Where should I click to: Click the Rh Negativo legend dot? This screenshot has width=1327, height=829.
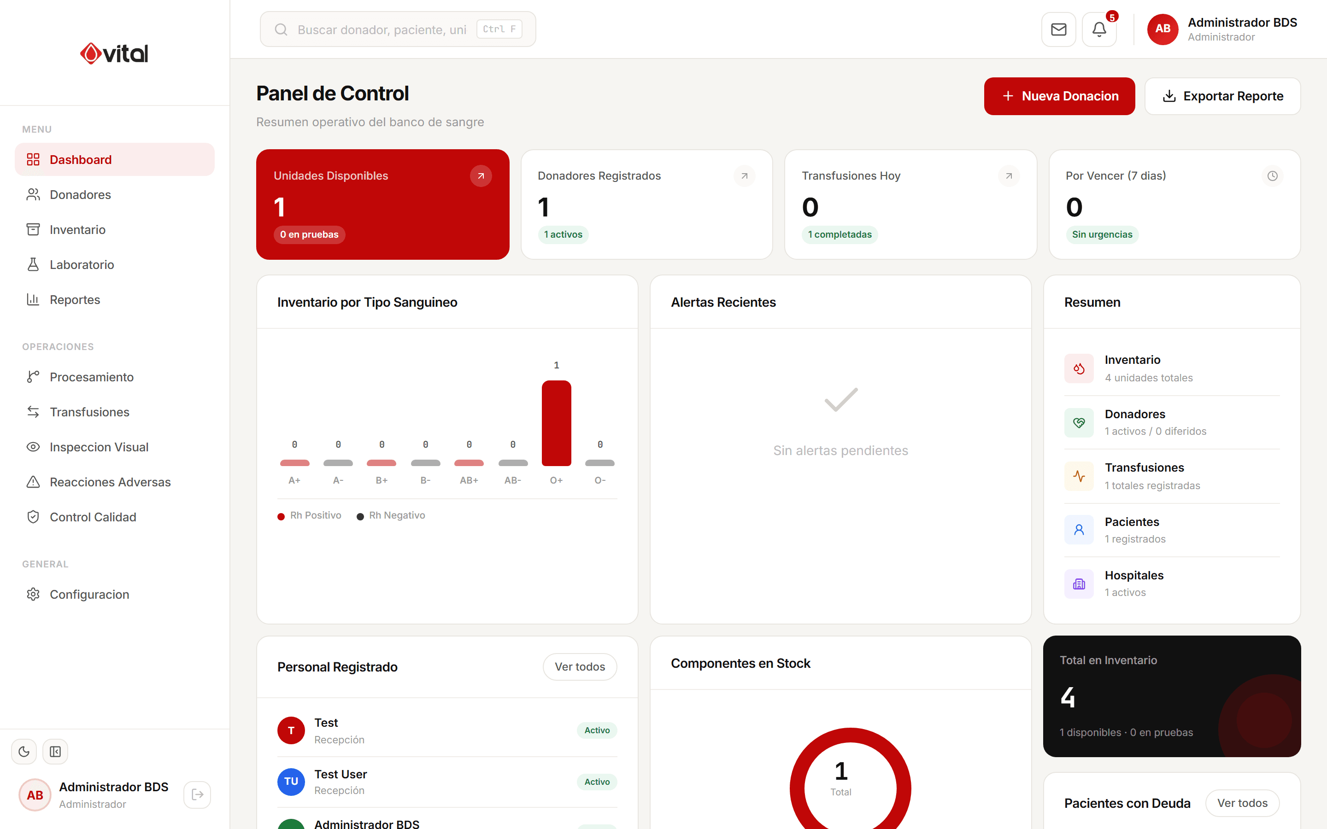(360, 516)
